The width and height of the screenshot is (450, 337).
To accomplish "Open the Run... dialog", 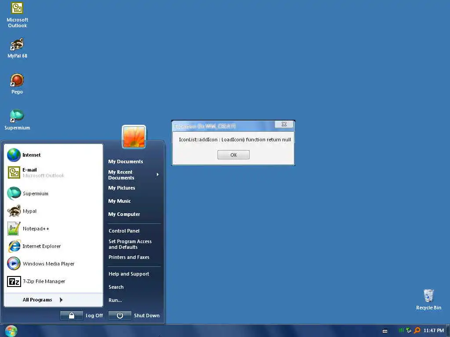I will pyautogui.click(x=115, y=300).
